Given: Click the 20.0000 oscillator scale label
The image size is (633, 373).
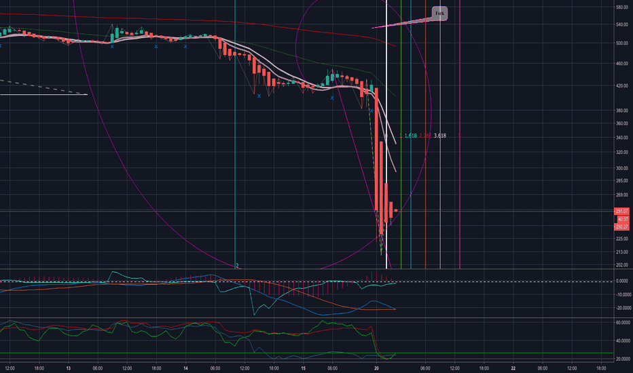Looking at the screenshot, I should (623, 359).
